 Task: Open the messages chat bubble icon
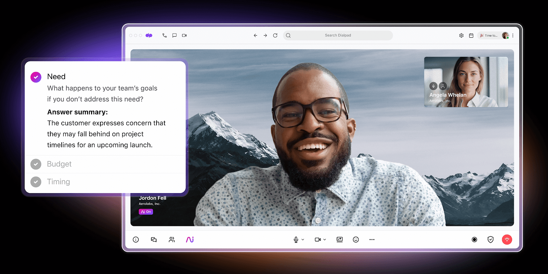tap(174, 35)
